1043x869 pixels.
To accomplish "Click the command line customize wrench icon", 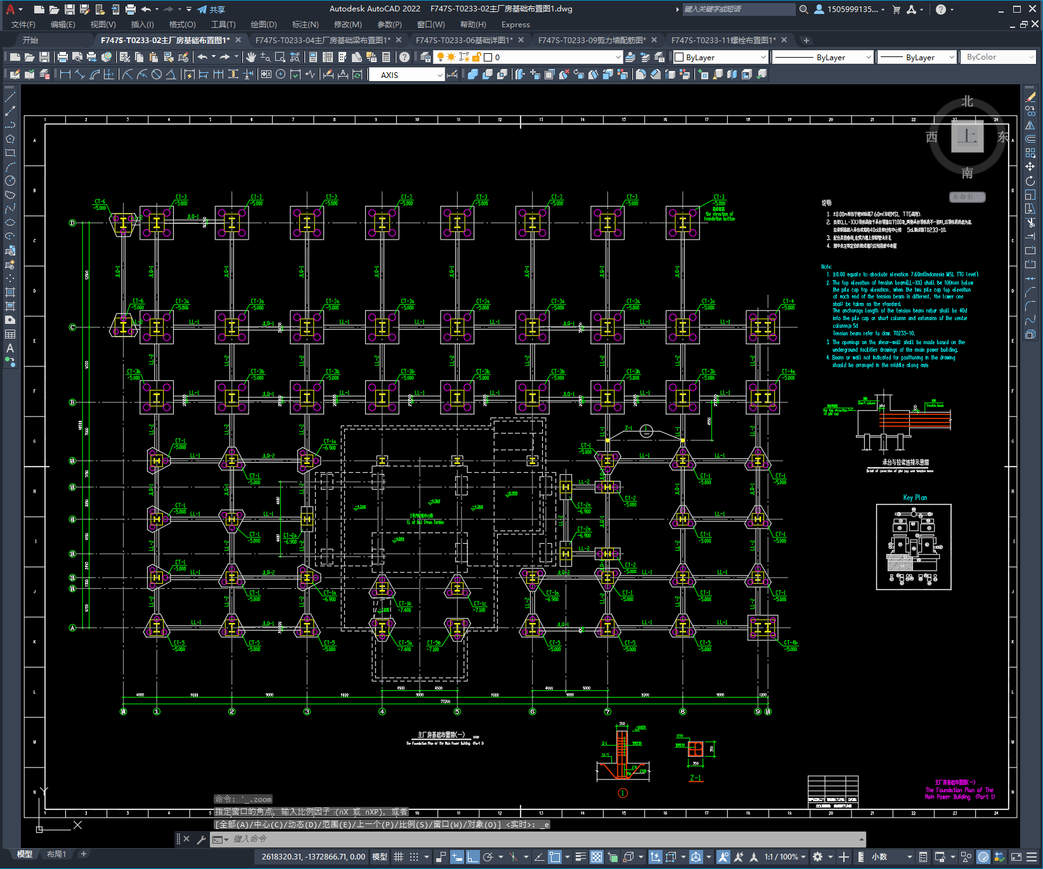I will point(202,839).
